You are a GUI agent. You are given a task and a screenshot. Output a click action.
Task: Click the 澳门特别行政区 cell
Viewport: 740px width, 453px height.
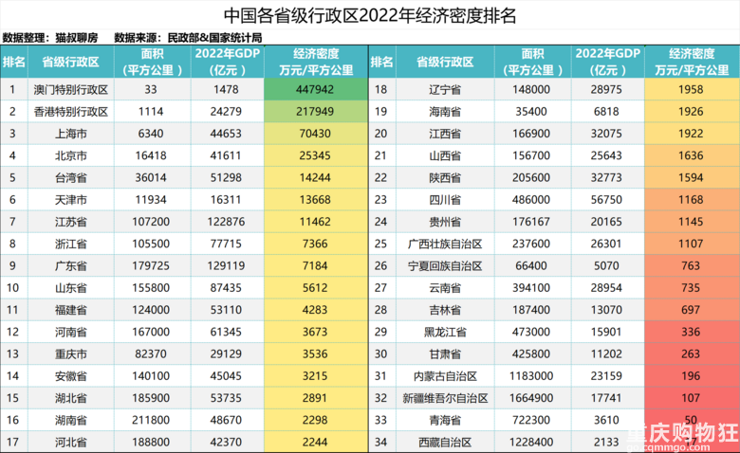(71, 90)
